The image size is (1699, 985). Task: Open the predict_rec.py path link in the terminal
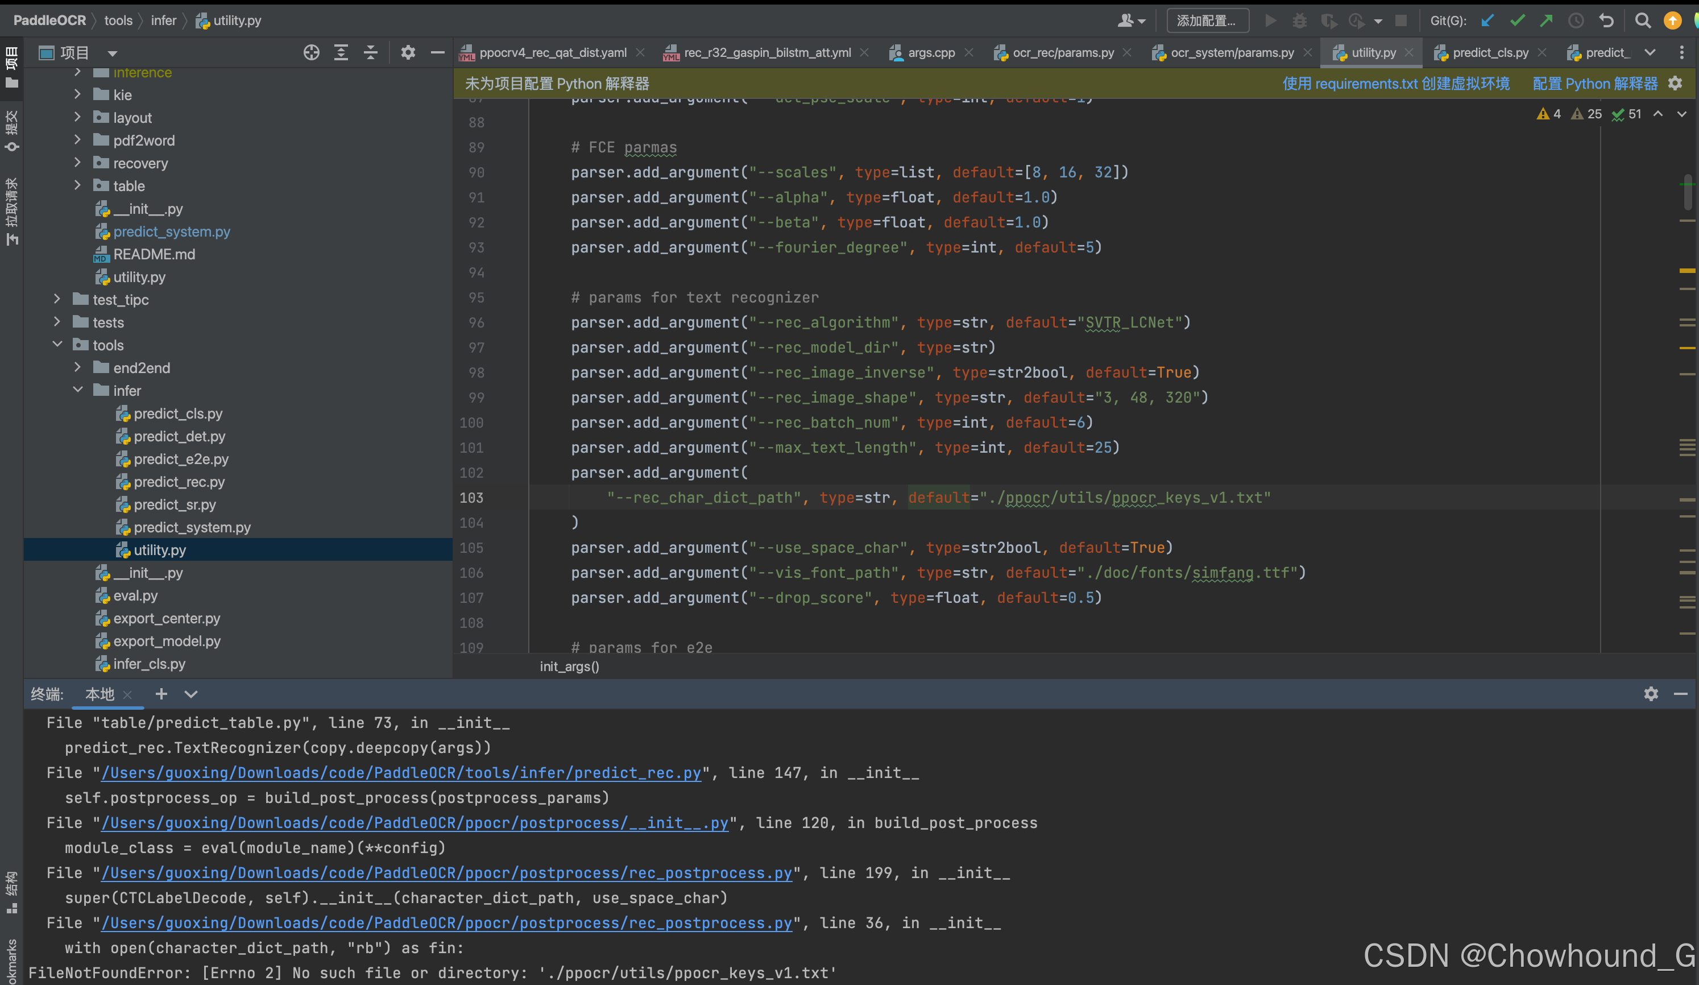pyautogui.click(x=400, y=773)
